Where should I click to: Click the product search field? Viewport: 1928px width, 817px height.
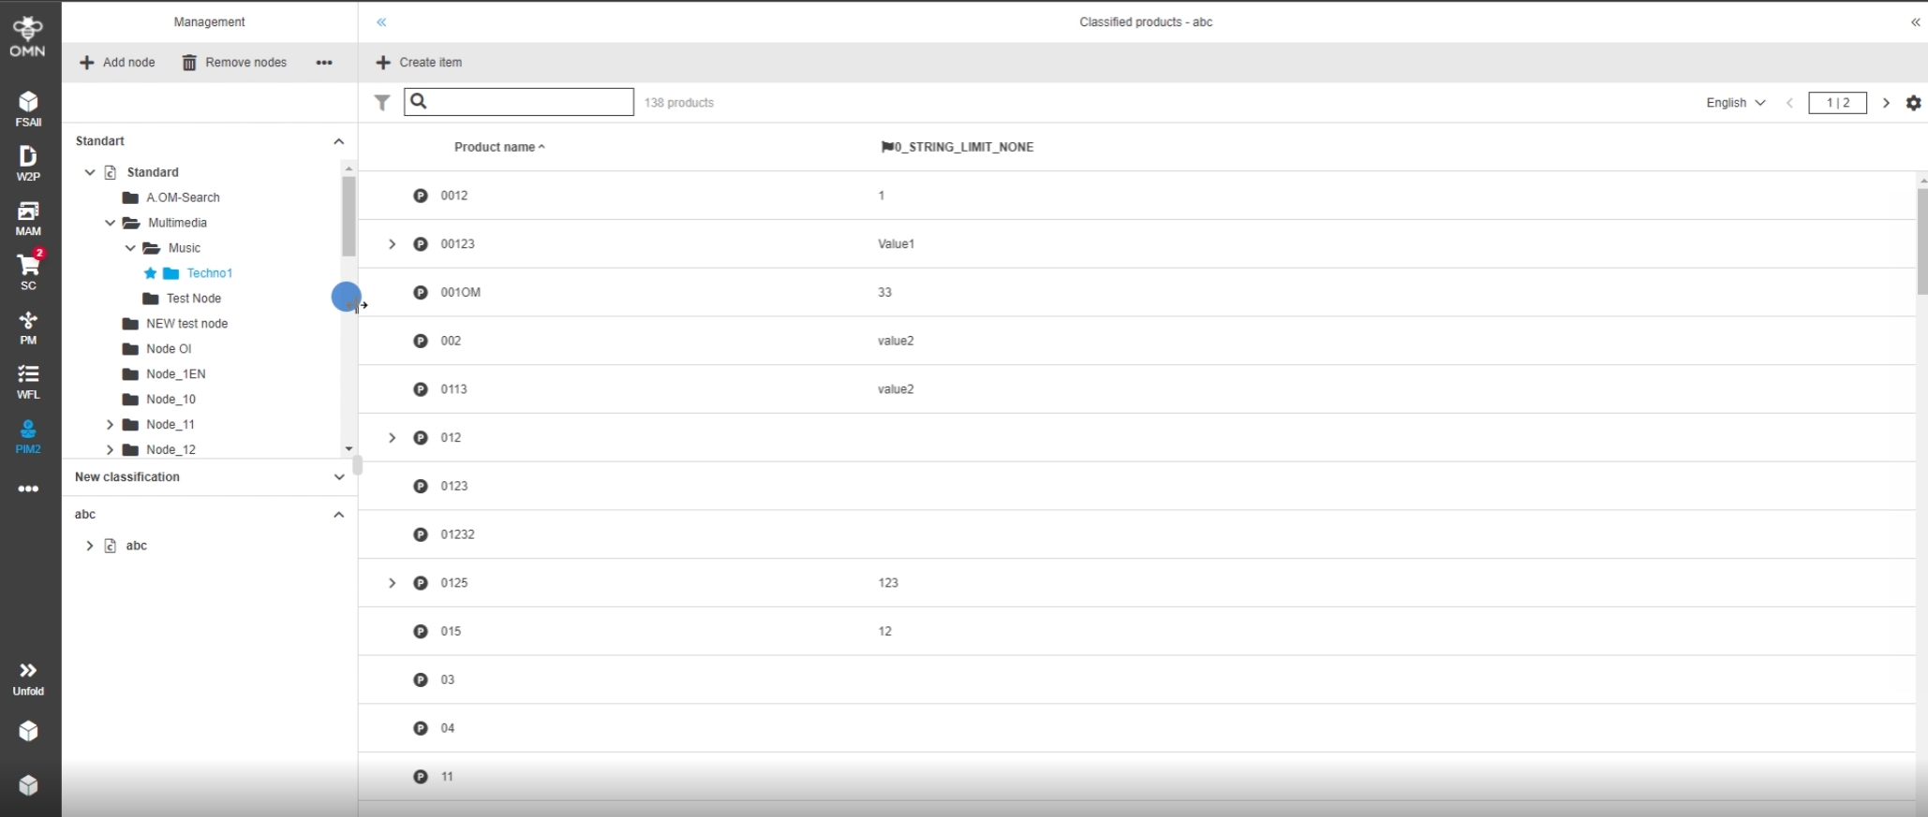point(519,102)
